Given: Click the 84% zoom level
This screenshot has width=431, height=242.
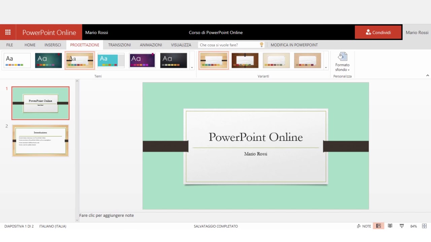Looking at the screenshot, I should tap(413, 226).
